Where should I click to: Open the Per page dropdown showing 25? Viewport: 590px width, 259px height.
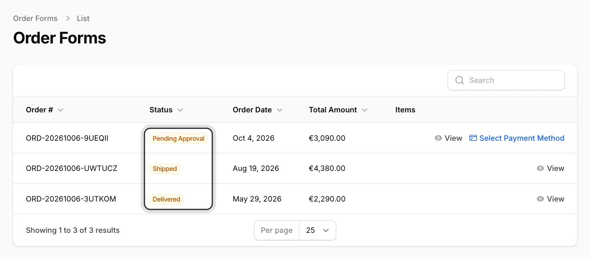[317, 230]
